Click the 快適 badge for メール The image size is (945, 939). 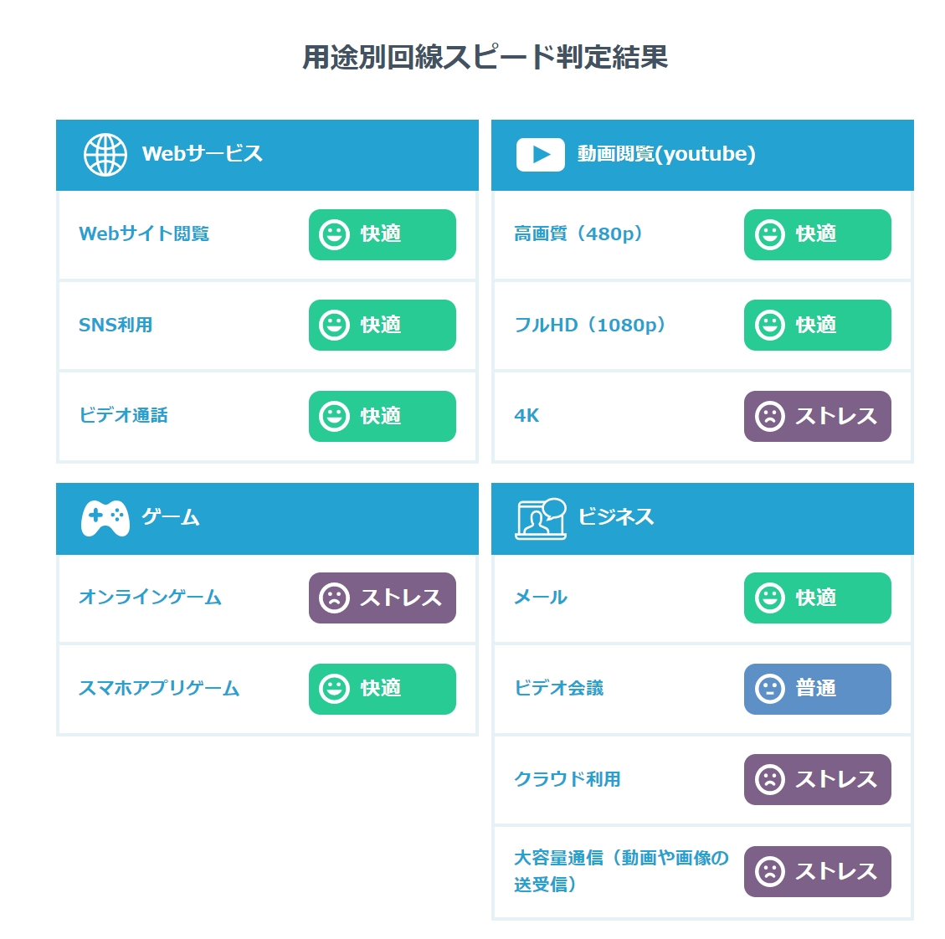tap(817, 598)
